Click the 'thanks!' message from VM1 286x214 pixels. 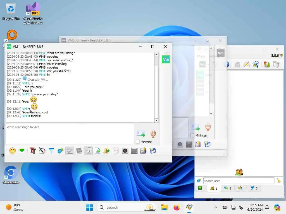[36, 116]
